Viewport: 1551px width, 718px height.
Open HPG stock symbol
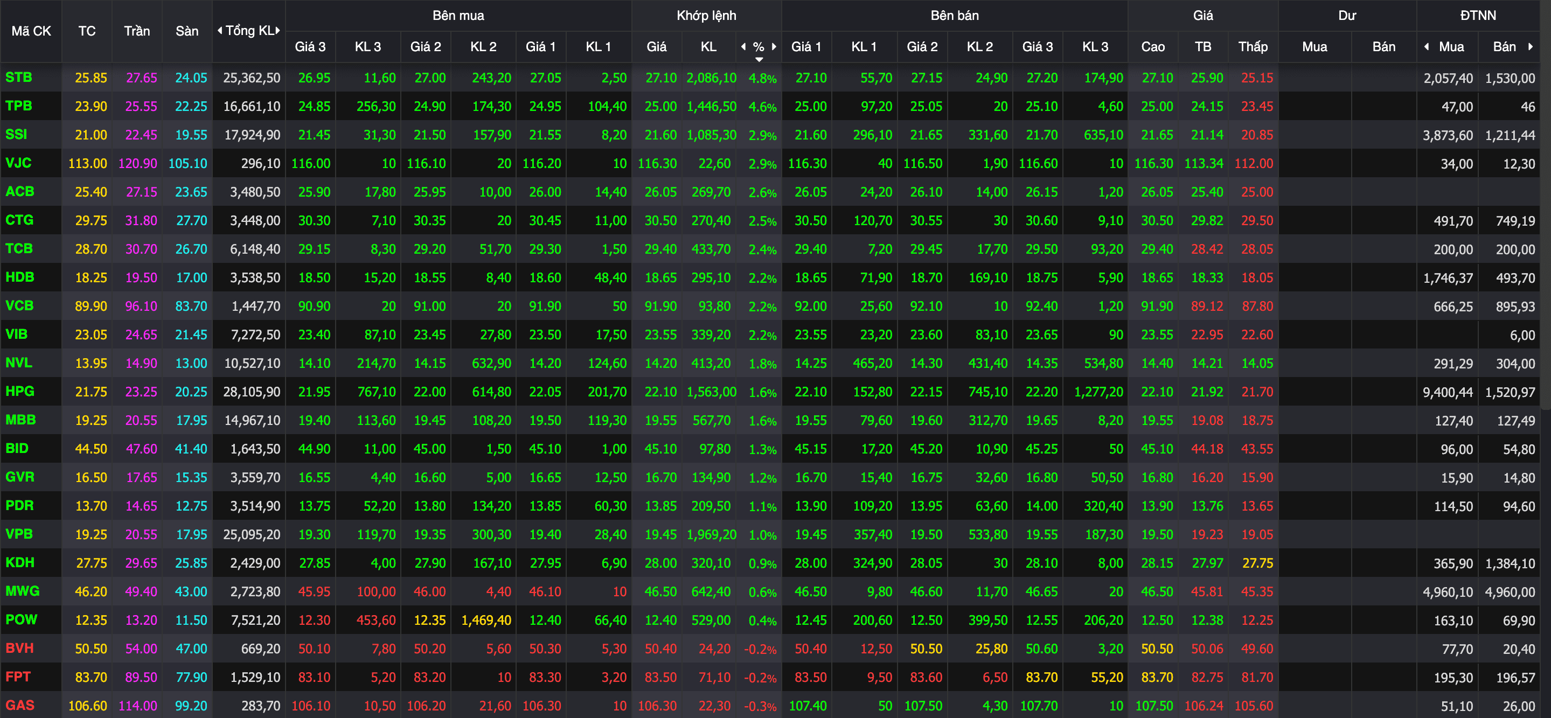coord(20,391)
